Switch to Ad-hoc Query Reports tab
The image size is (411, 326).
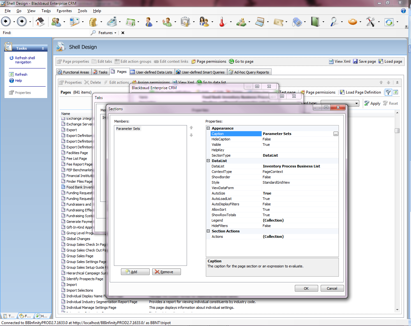click(249, 72)
